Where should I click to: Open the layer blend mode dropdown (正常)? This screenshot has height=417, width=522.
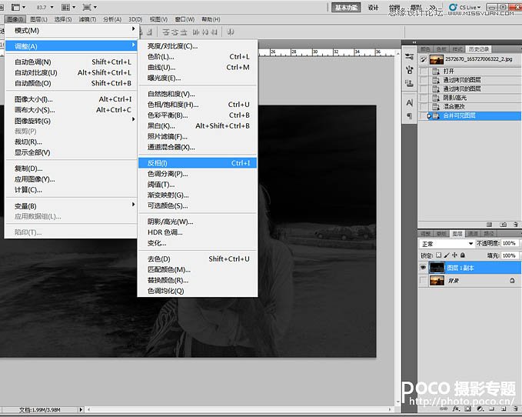pyautogui.click(x=447, y=243)
